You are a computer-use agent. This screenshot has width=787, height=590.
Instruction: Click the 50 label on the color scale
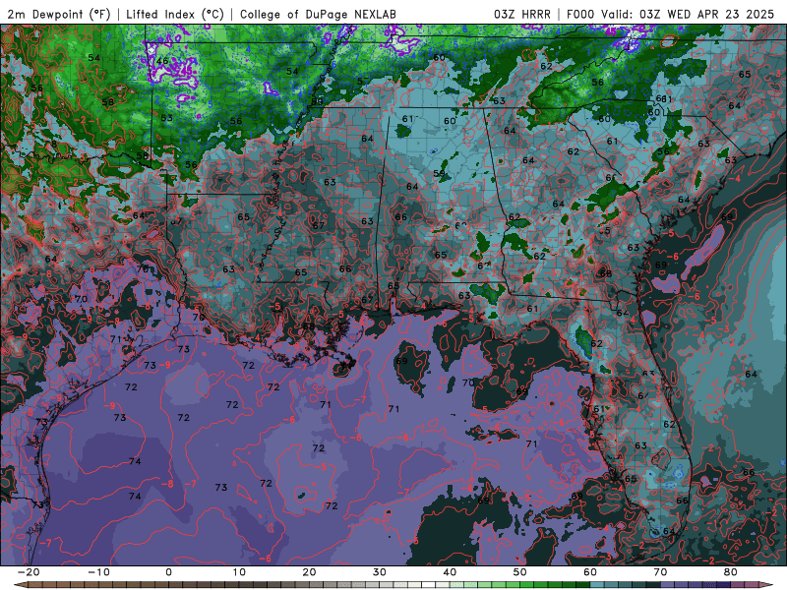coord(520,572)
